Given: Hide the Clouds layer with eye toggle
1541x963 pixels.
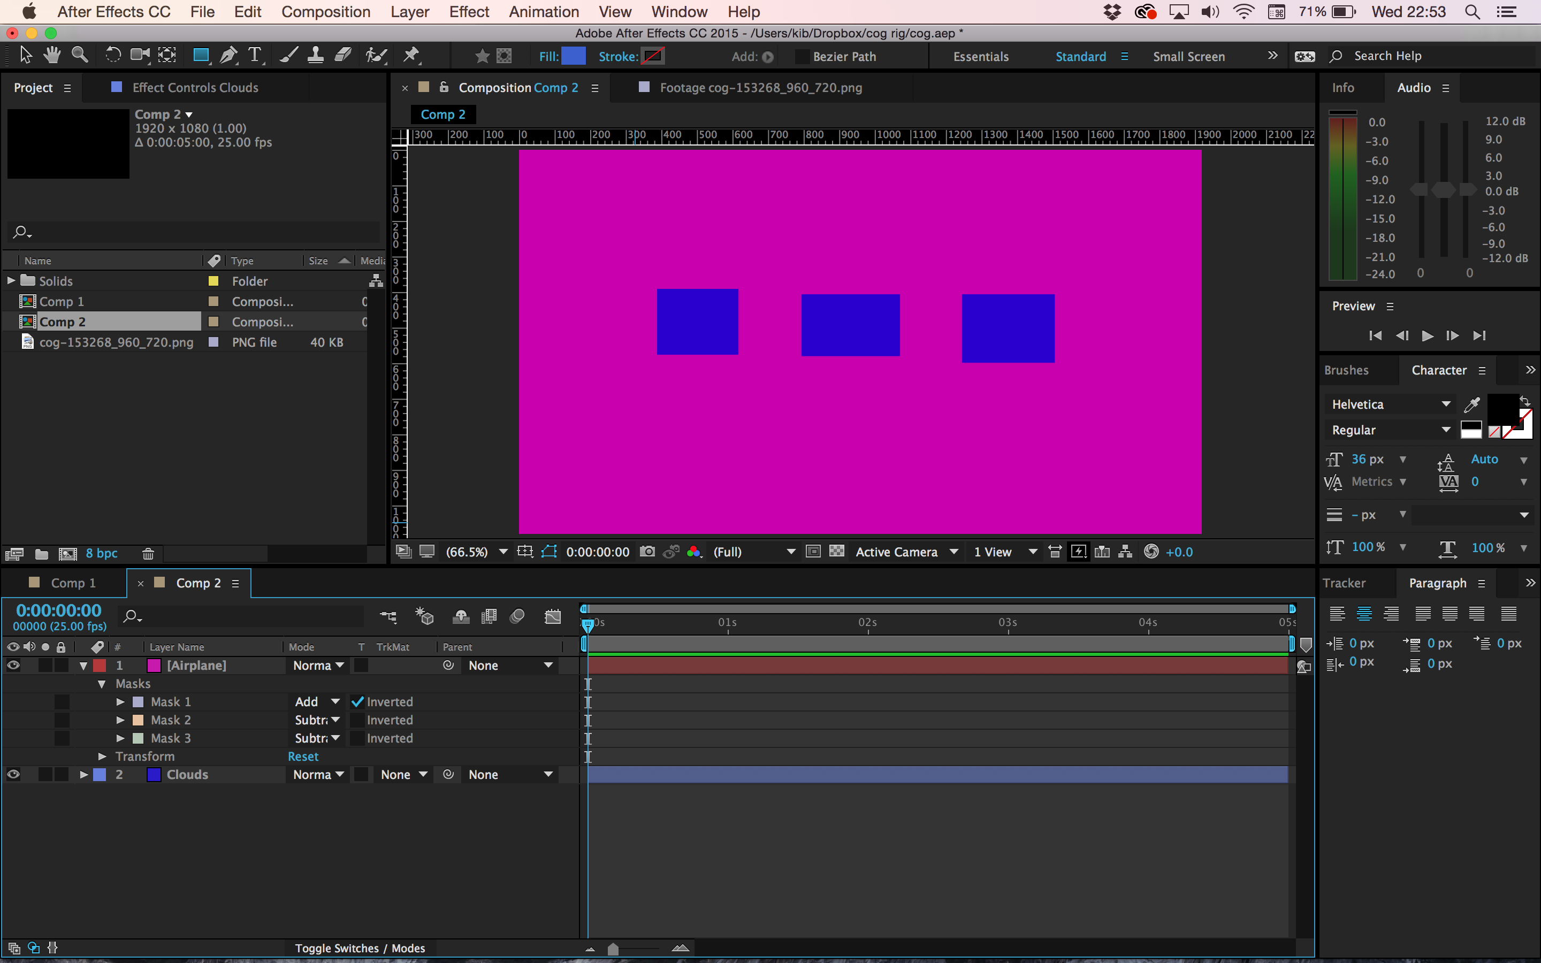Looking at the screenshot, I should (13, 775).
